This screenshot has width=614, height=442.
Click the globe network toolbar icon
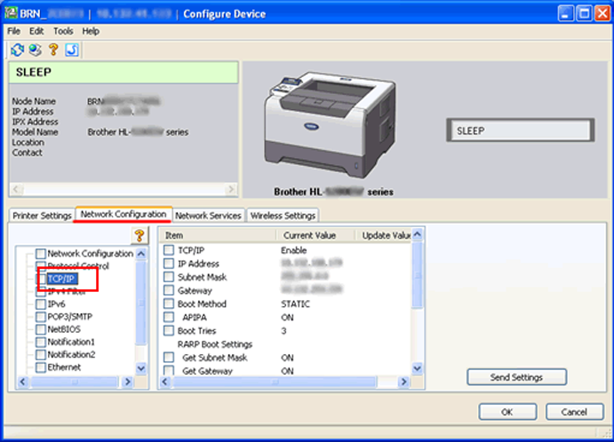[x=35, y=49]
